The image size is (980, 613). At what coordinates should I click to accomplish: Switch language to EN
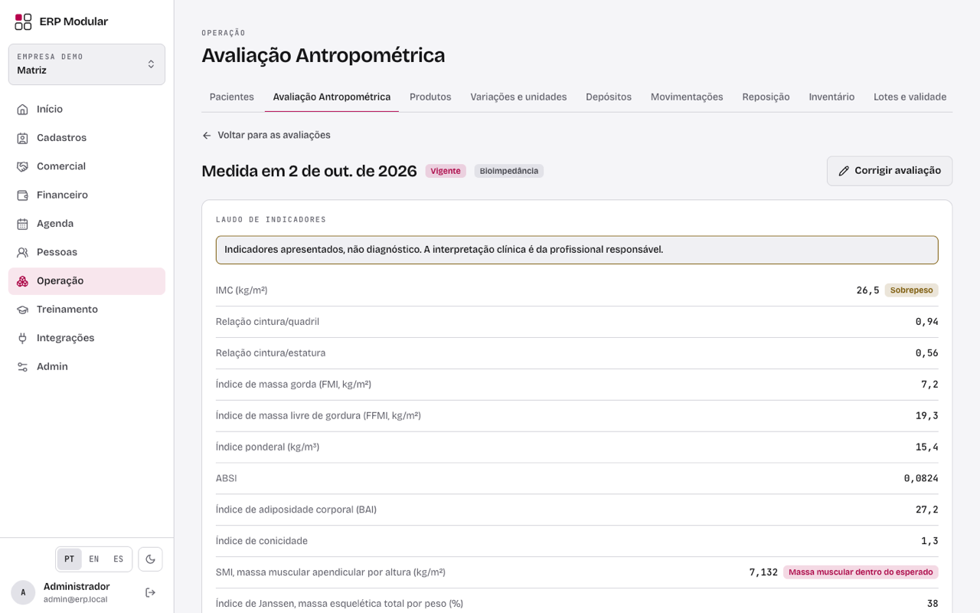tap(94, 559)
